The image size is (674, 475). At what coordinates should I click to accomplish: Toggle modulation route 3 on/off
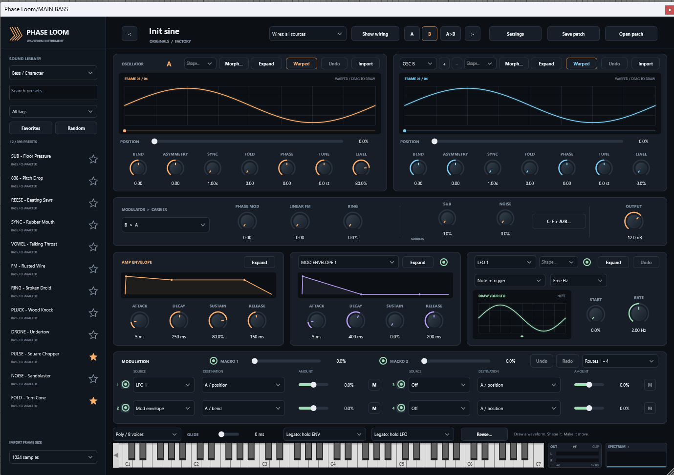click(x=401, y=385)
